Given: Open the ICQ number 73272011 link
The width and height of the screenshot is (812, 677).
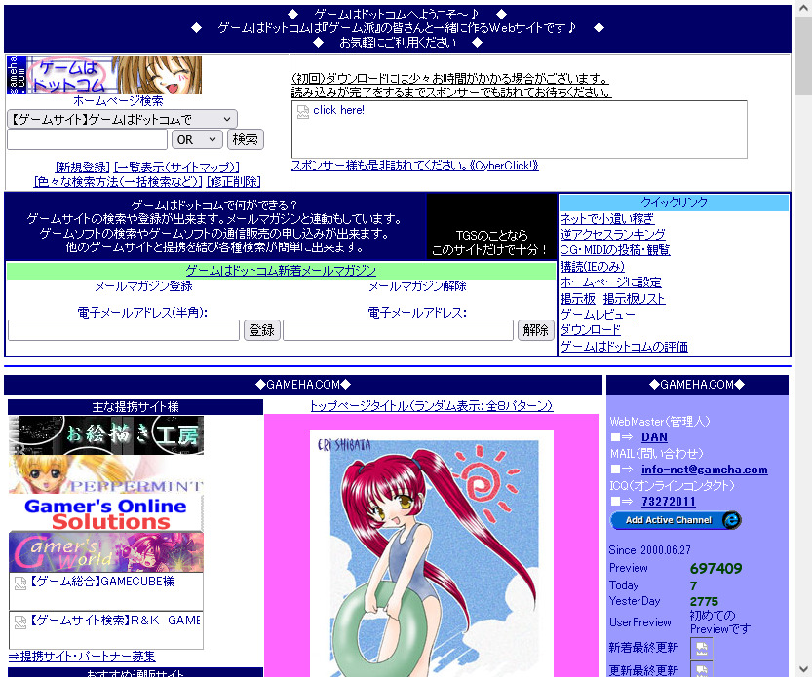Looking at the screenshot, I should point(668,502).
